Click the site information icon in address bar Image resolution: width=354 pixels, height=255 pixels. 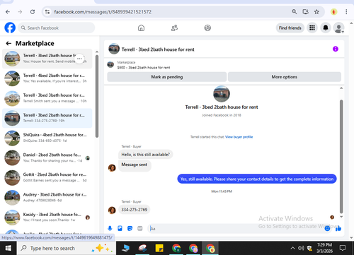pyautogui.click(x=47, y=12)
